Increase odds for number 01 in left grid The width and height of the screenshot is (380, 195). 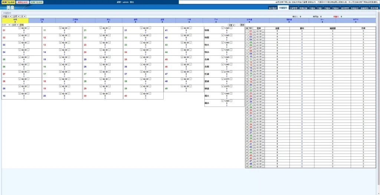pyautogui.click(x=20, y=28)
